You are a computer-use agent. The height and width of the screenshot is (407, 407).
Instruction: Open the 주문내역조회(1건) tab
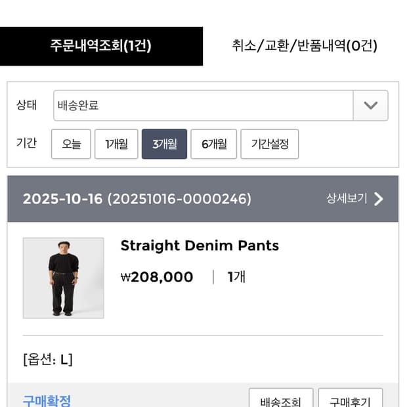click(101, 46)
